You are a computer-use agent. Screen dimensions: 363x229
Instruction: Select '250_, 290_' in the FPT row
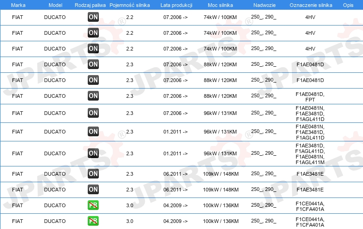click(264, 95)
